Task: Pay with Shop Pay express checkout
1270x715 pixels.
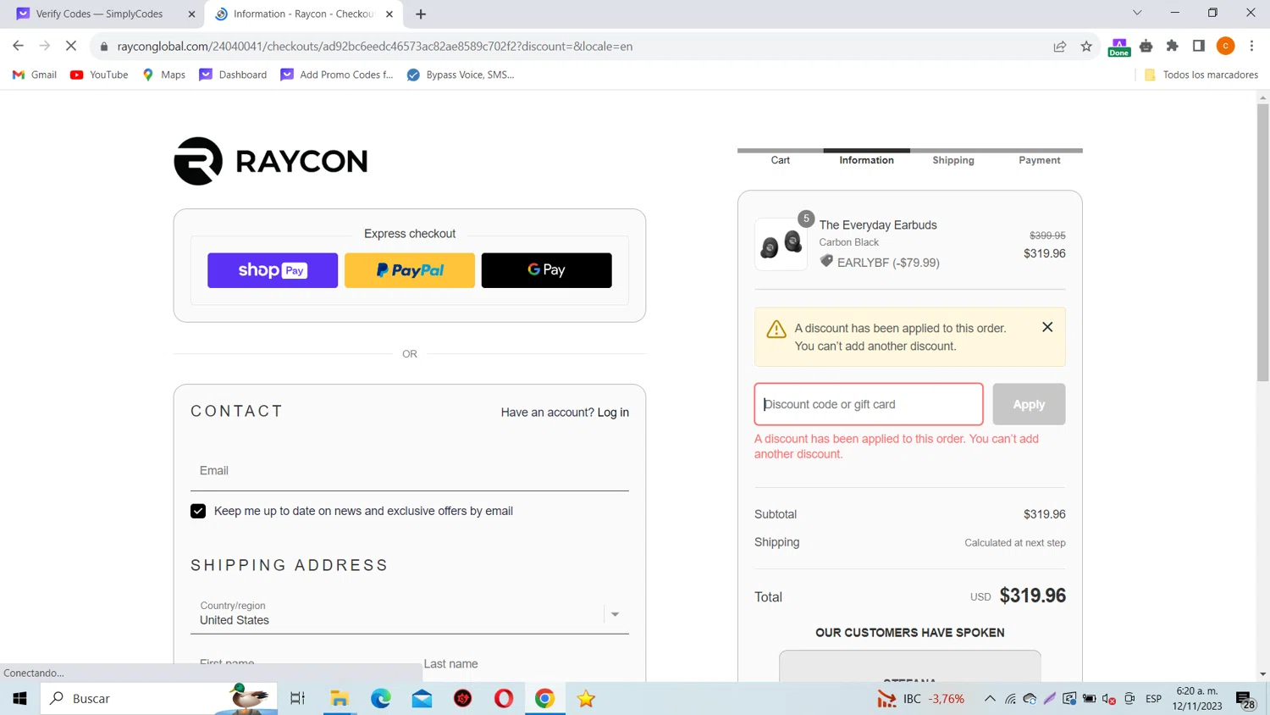Action: click(x=273, y=270)
